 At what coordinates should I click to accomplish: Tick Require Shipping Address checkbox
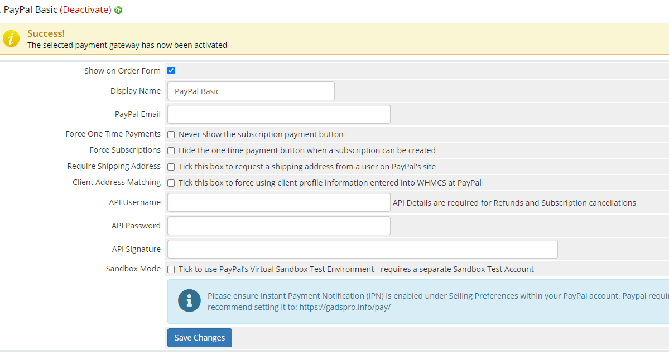coord(171,167)
